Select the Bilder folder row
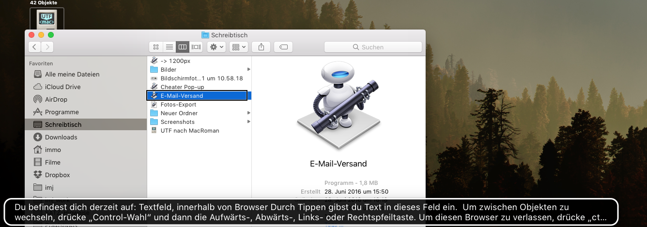The width and height of the screenshot is (647, 227). pyautogui.click(x=199, y=69)
